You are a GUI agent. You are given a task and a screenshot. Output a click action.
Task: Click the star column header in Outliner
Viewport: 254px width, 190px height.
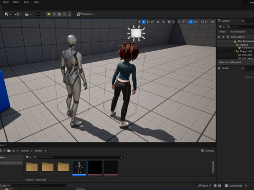pos(223,37)
